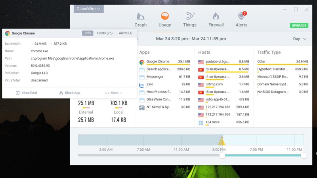Click the green UPGRADE button

[x=299, y=25]
